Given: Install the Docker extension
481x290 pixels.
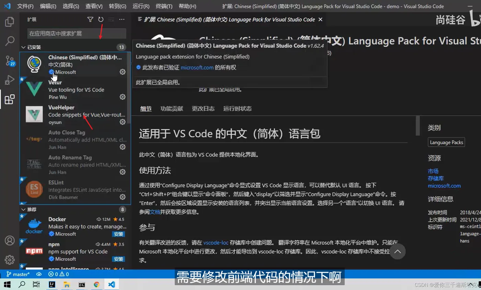Looking at the screenshot, I should 119,234.
